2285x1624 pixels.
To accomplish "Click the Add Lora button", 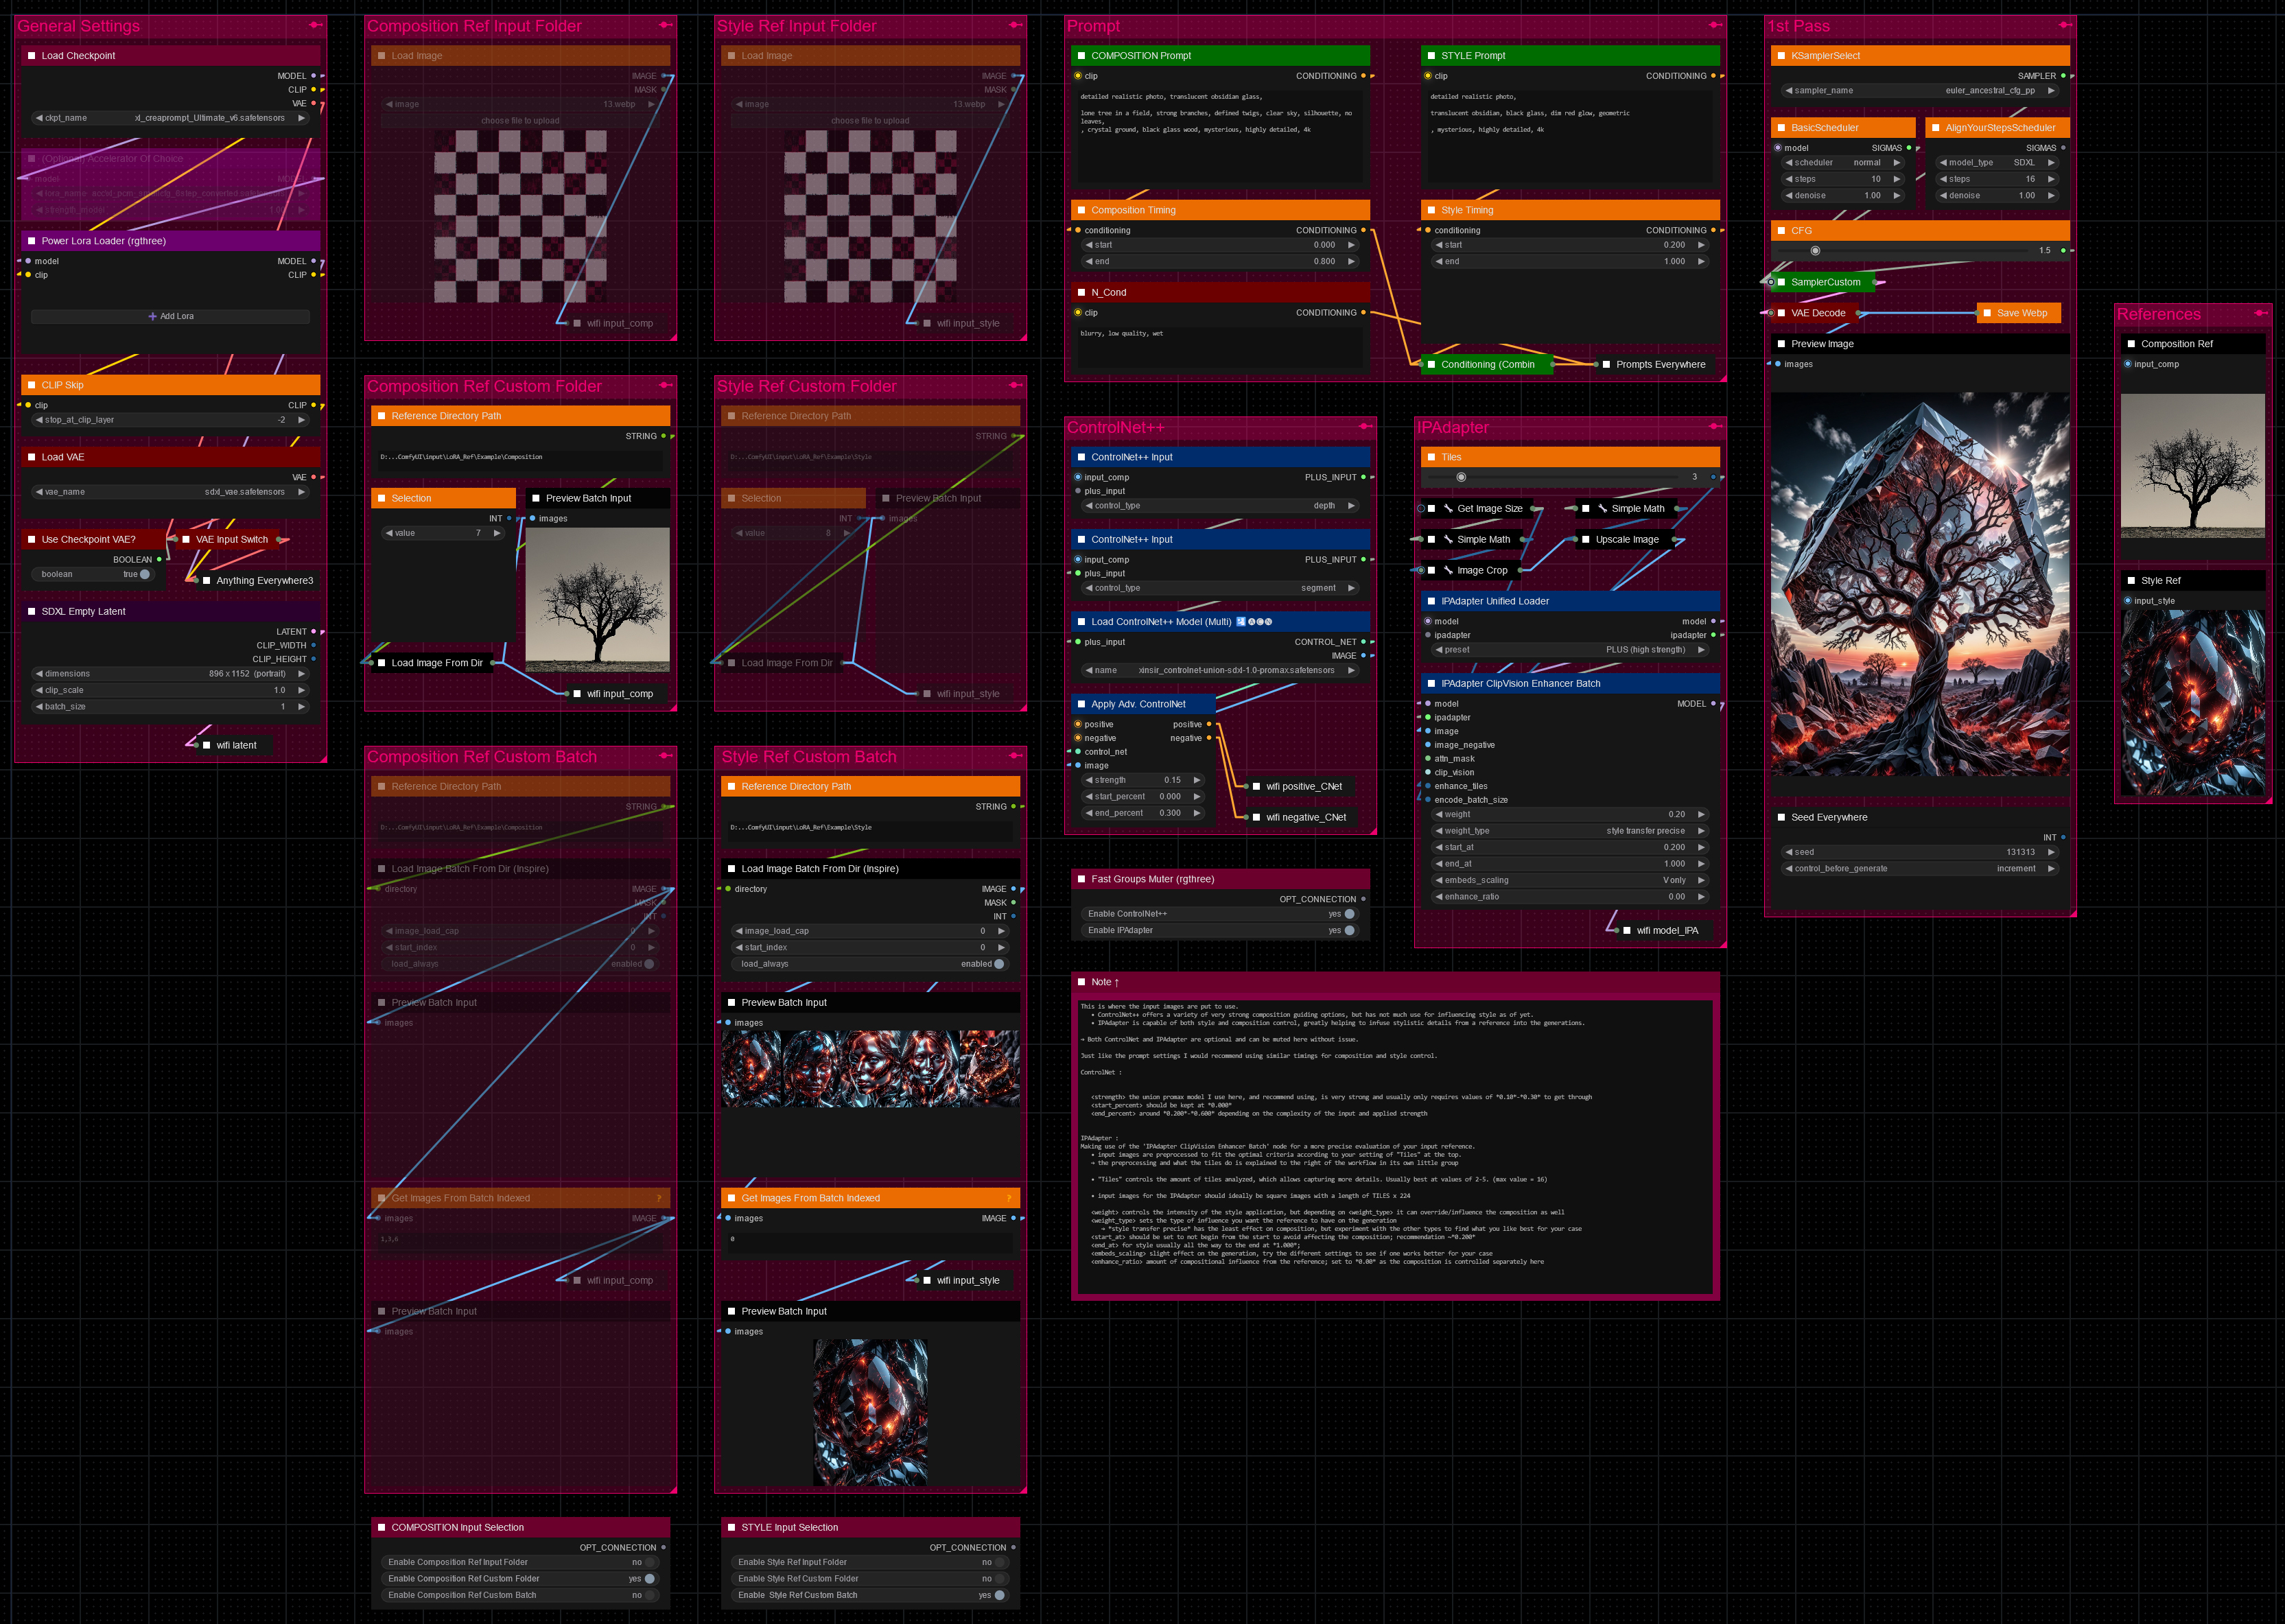I will click(170, 316).
